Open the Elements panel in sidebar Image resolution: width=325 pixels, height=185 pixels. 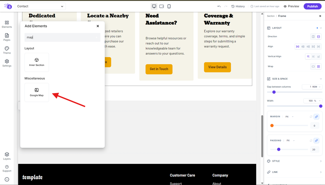[x=7, y=24]
